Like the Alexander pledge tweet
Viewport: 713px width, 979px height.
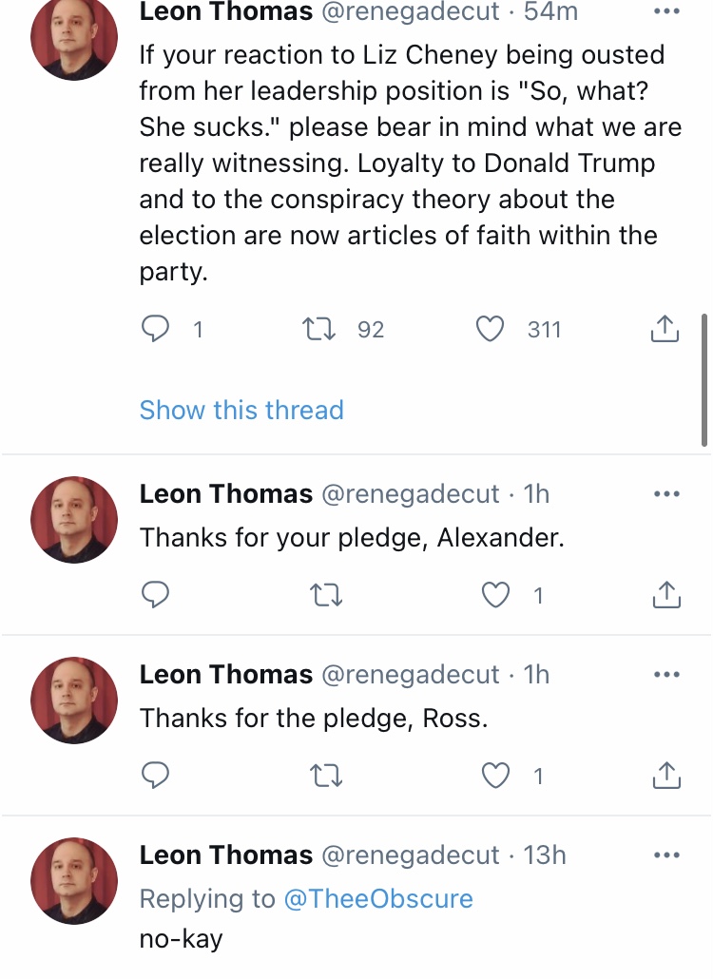tap(496, 595)
